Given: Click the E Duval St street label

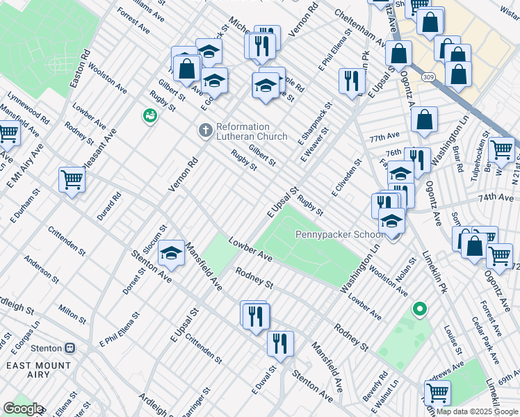Looking at the screenshot, I should pyautogui.click(x=264, y=380).
